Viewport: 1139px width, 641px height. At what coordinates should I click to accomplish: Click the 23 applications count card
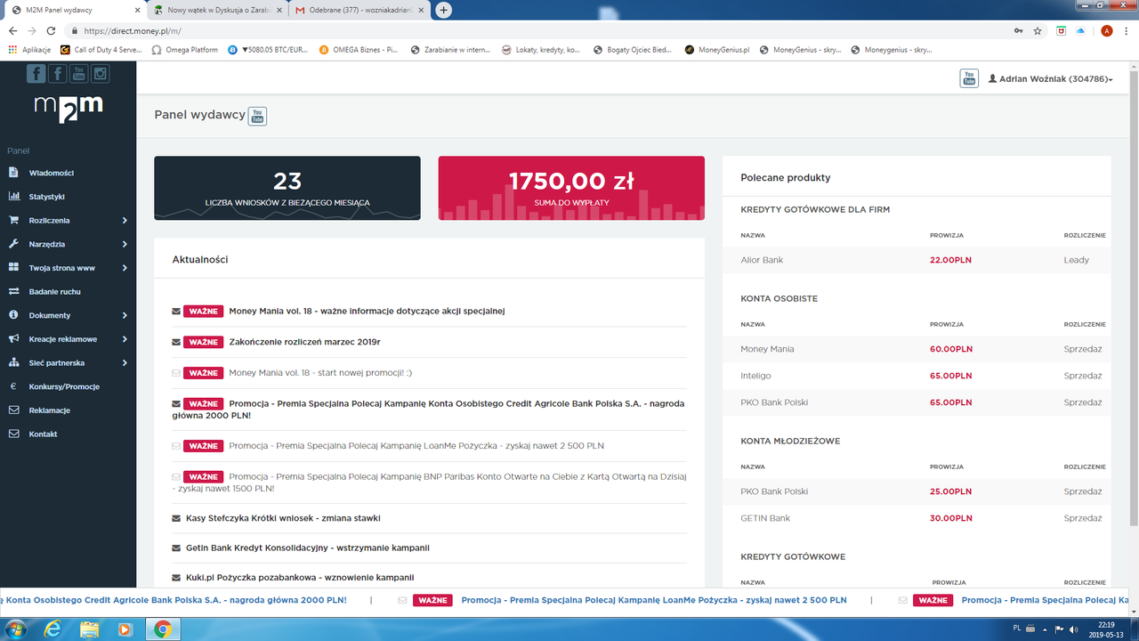[287, 188]
